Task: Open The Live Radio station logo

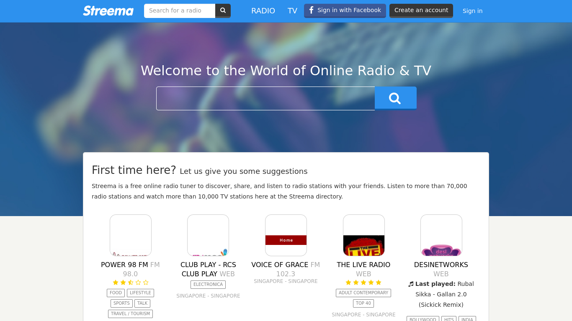Action: (364, 235)
